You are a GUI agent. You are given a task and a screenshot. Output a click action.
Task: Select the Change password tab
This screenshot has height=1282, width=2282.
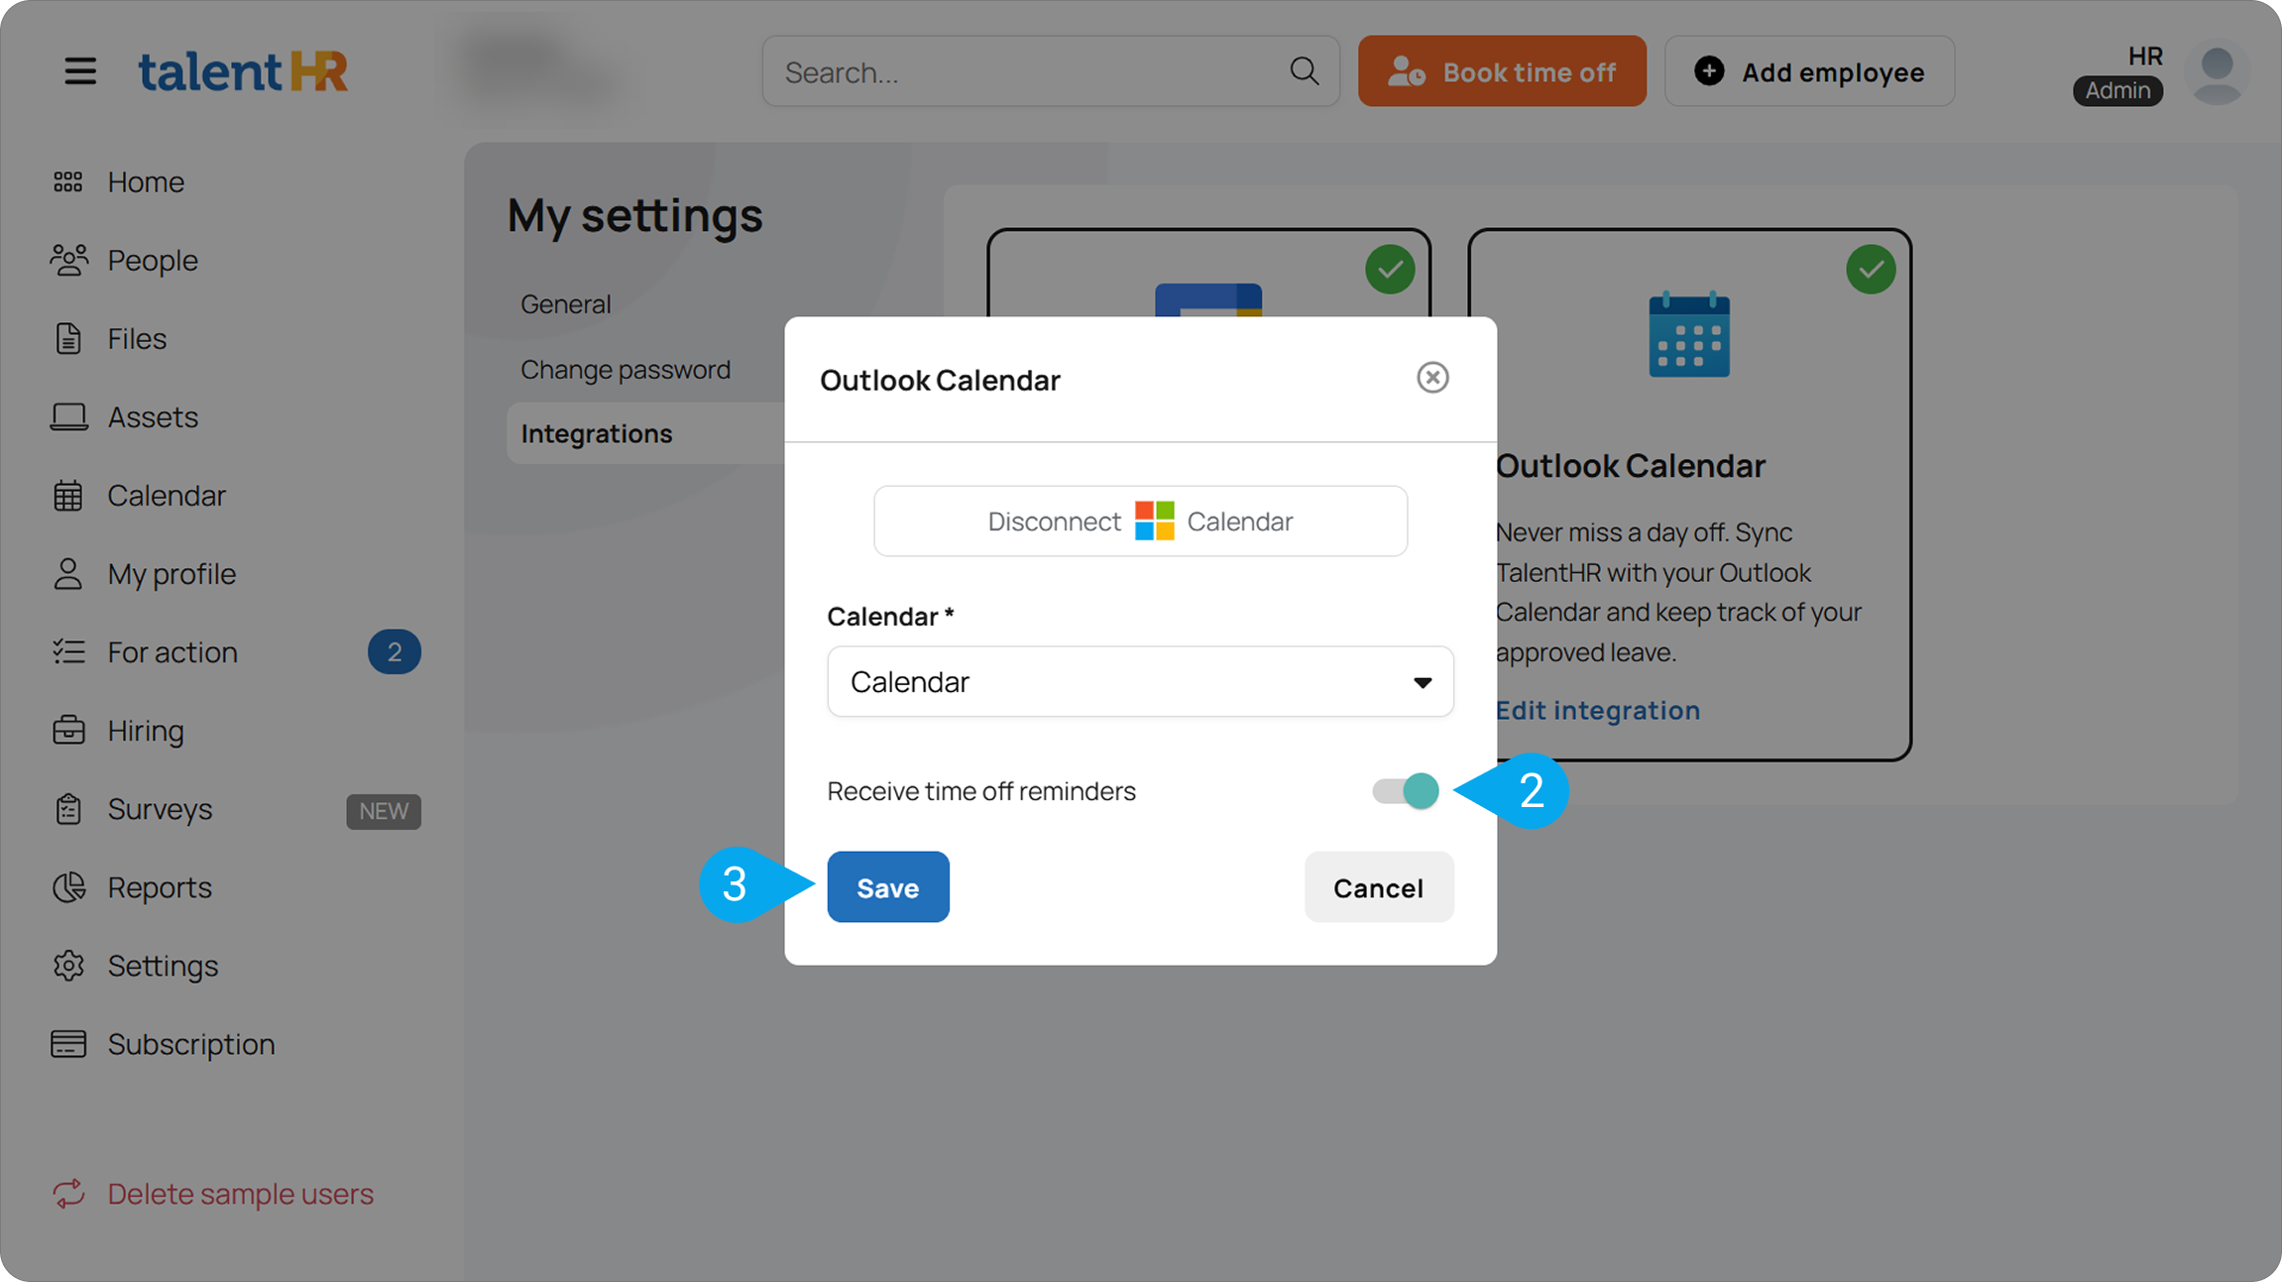[626, 369]
